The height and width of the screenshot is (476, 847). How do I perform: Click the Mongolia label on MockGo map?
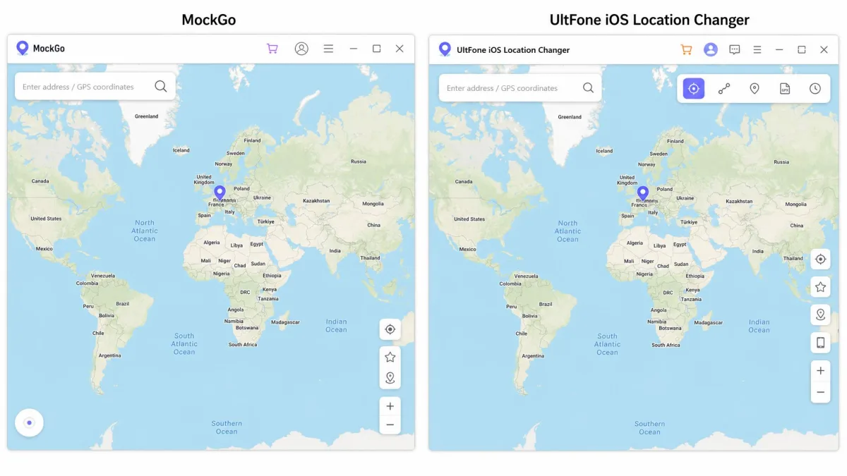click(373, 203)
